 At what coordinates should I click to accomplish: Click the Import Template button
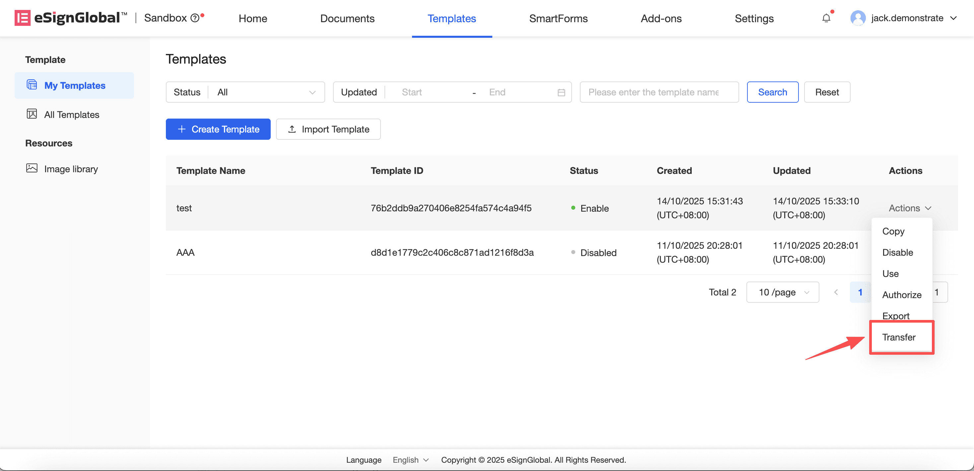click(328, 129)
